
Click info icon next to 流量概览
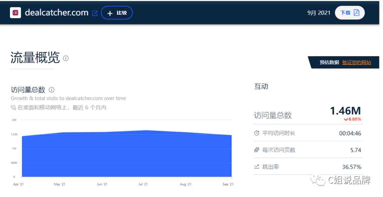click(x=66, y=58)
